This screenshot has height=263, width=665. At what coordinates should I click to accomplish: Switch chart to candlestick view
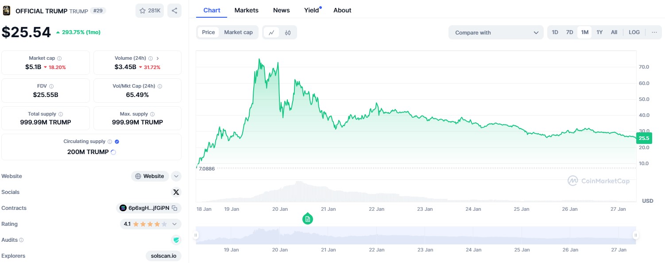click(288, 32)
